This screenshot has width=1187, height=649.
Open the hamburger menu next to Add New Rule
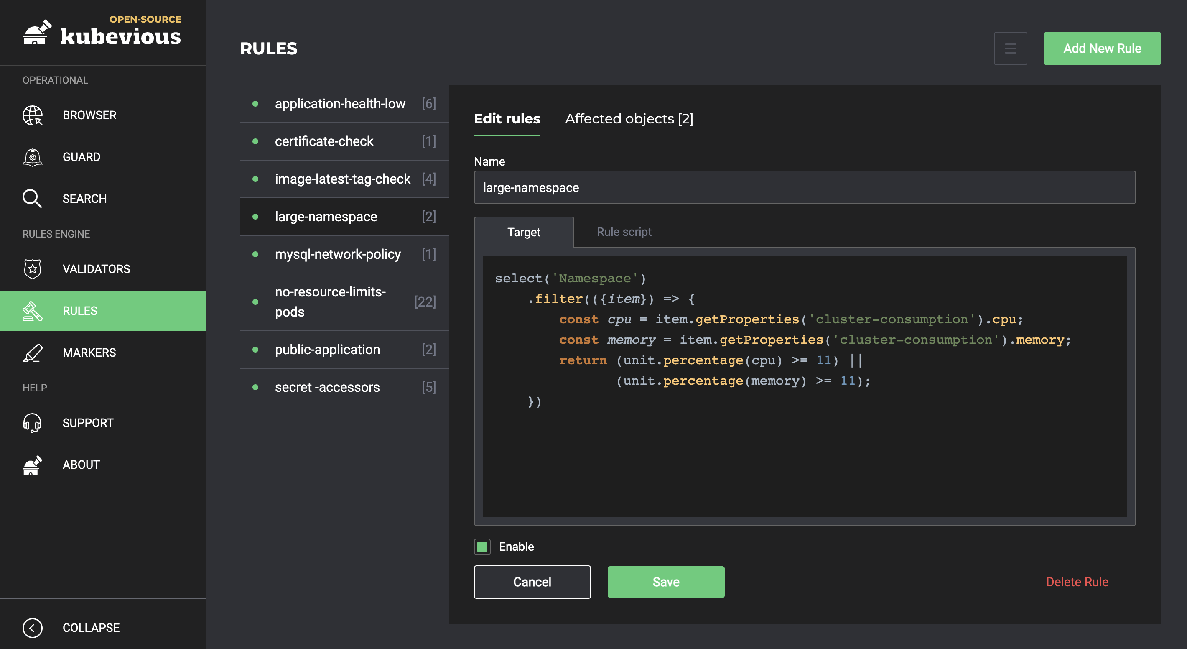click(x=1010, y=49)
